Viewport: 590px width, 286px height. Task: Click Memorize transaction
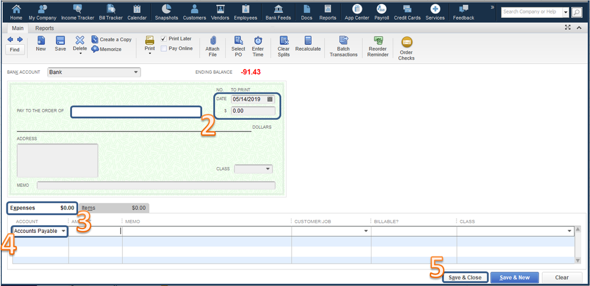(x=106, y=49)
